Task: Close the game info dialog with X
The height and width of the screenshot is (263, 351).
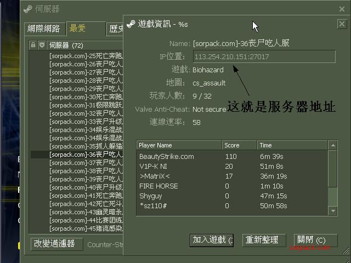Action: point(341,24)
